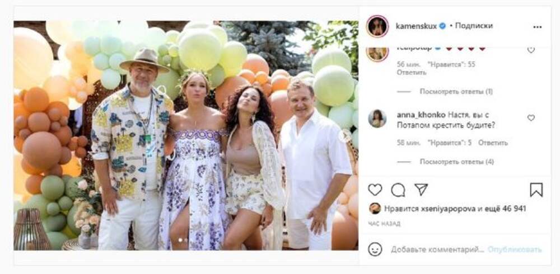The width and height of the screenshot is (560, 274).
Task: Like the post with the heart icon
Action: [x=375, y=190]
